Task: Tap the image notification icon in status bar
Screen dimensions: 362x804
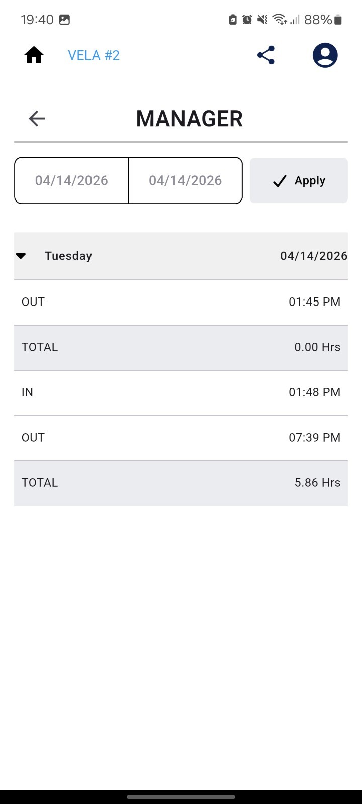Action: point(64,20)
